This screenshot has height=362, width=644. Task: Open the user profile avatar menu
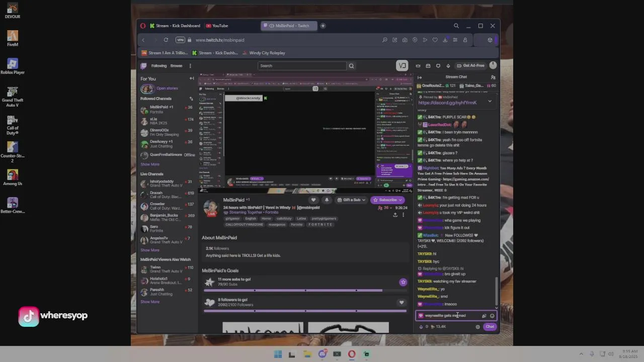[493, 65]
